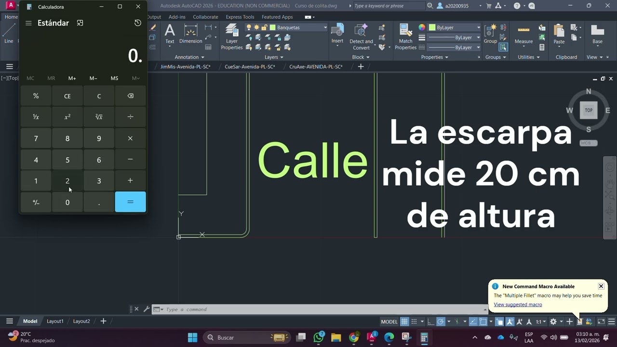The image size is (617, 347).
Task: Expand the Utilities panel
Action: (x=528, y=57)
